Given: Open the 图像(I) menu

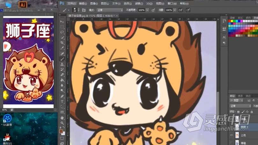Looking at the screenshot, I should pyautogui.click(x=94, y=4).
